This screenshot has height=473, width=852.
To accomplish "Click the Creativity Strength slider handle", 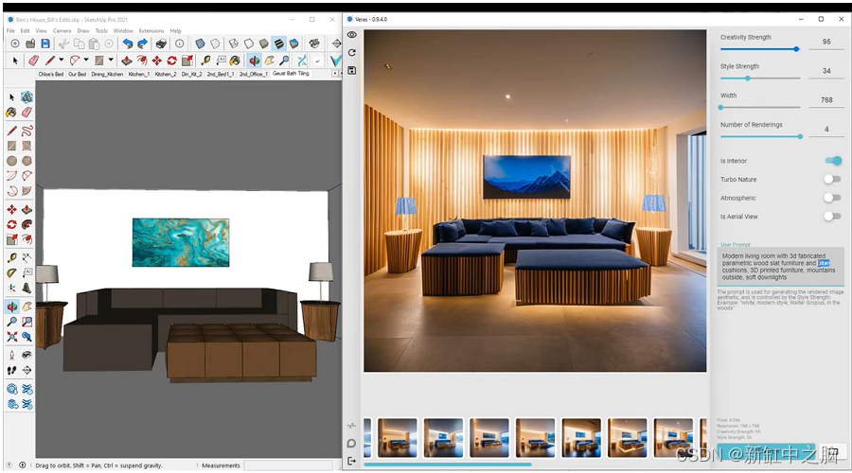I will pyautogui.click(x=797, y=49).
